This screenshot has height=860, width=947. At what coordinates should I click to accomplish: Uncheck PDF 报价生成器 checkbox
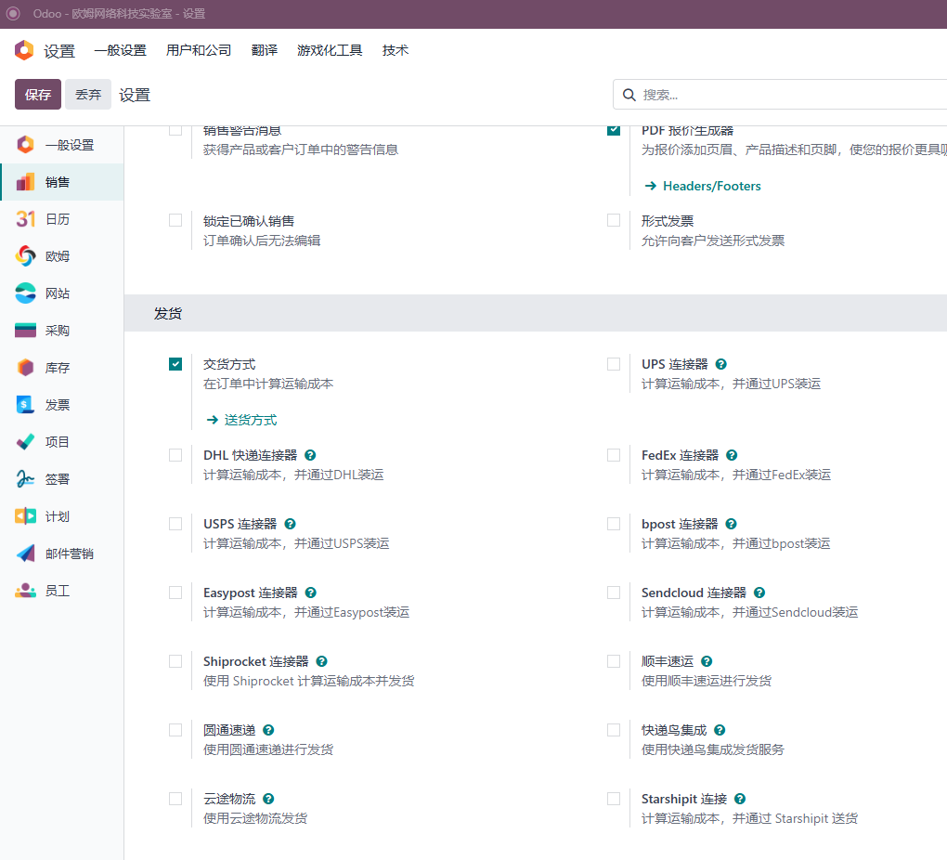click(614, 131)
